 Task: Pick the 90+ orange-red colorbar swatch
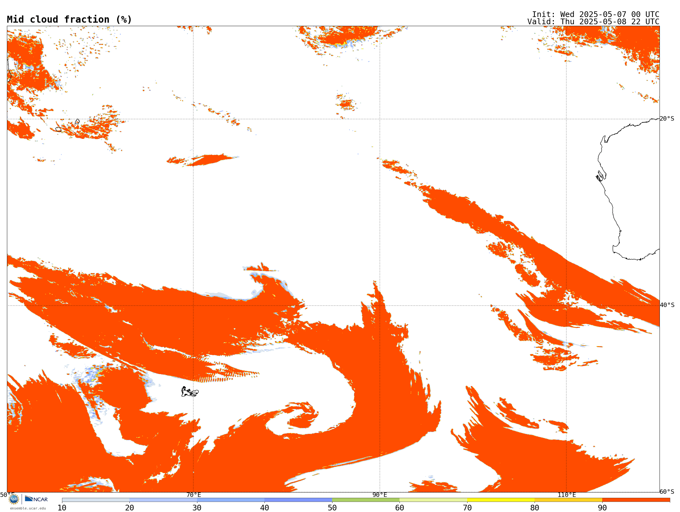coord(636,500)
